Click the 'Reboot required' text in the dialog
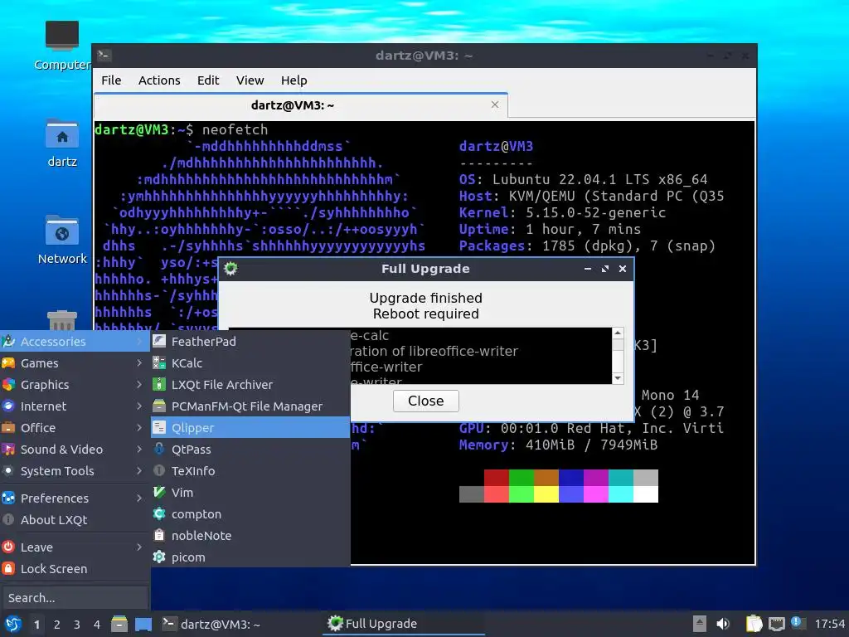This screenshot has width=849, height=637. point(425,314)
